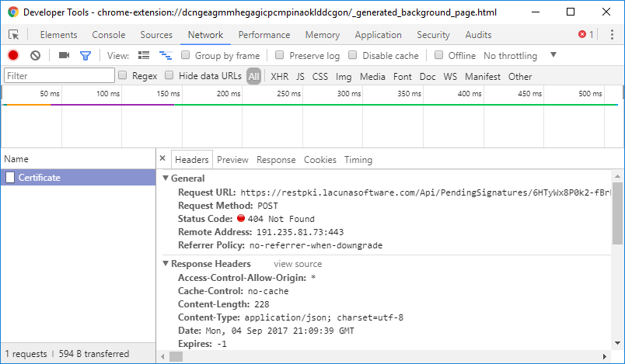Select the Certificate request row

coord(78,178)
